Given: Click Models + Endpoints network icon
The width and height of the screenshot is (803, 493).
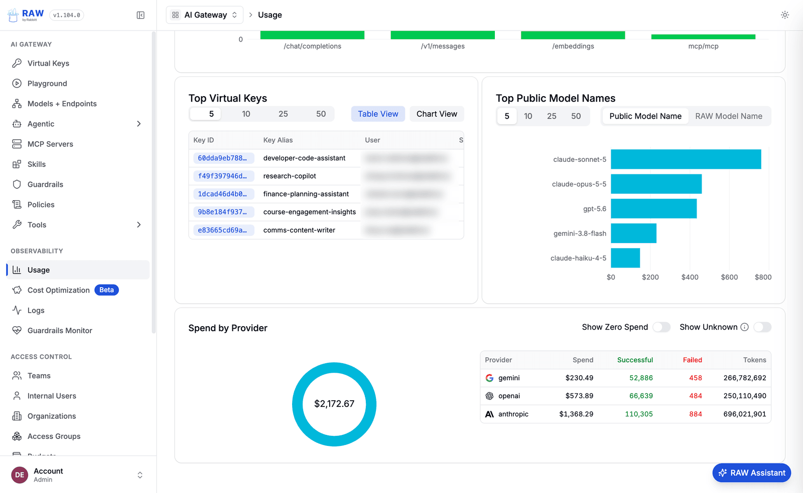Looking at the screenshot, I should 17,104.
